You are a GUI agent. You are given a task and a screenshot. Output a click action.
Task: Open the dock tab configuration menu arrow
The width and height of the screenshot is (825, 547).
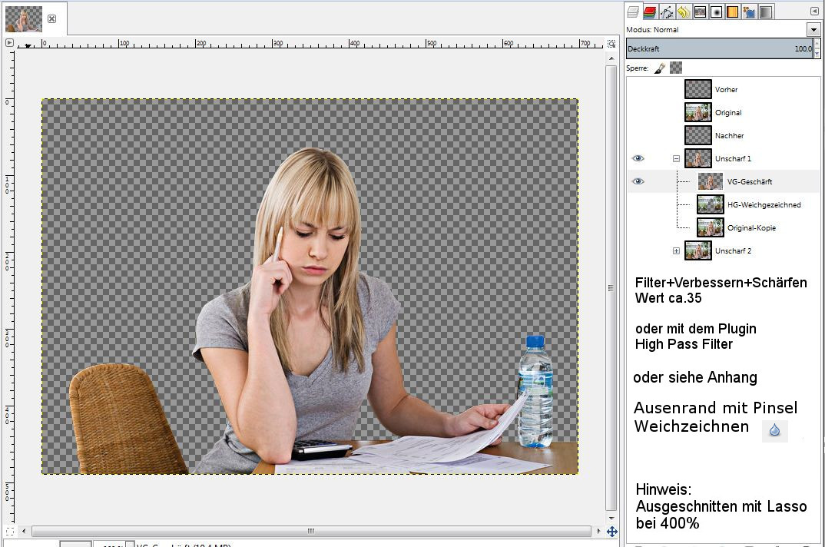point(814,11)
